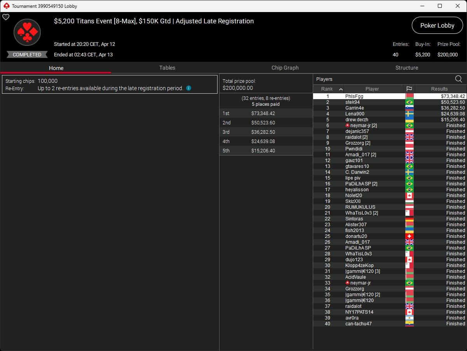467x351 pixels.
Task: Toggle the favorite heart icon
Action: (x=6, y=17)
